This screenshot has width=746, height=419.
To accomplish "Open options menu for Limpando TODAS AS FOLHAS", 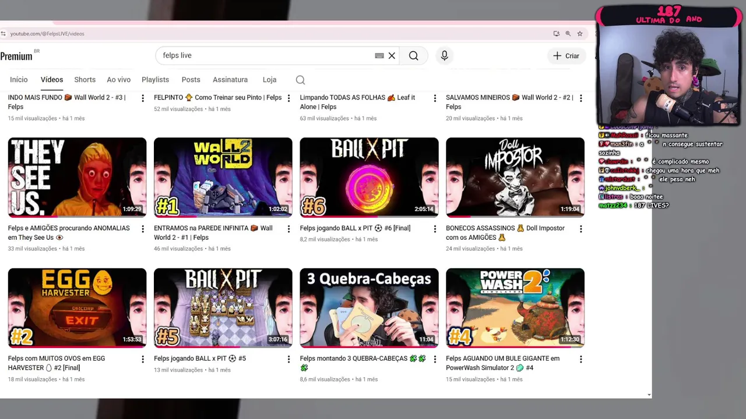I will click(x=435, y=99).
